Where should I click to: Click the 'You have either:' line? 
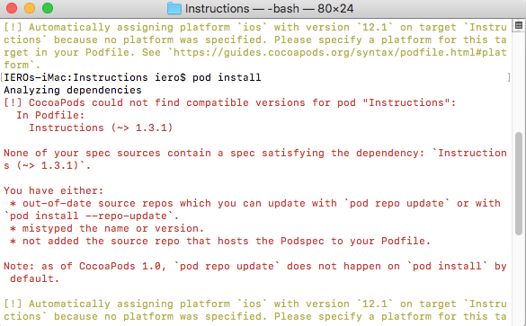tap(54, 190)
